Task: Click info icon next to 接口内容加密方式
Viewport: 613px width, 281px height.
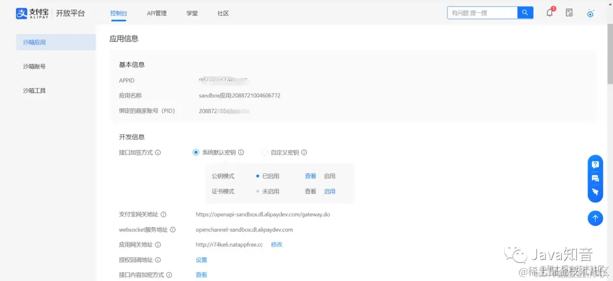Action: 169,275
